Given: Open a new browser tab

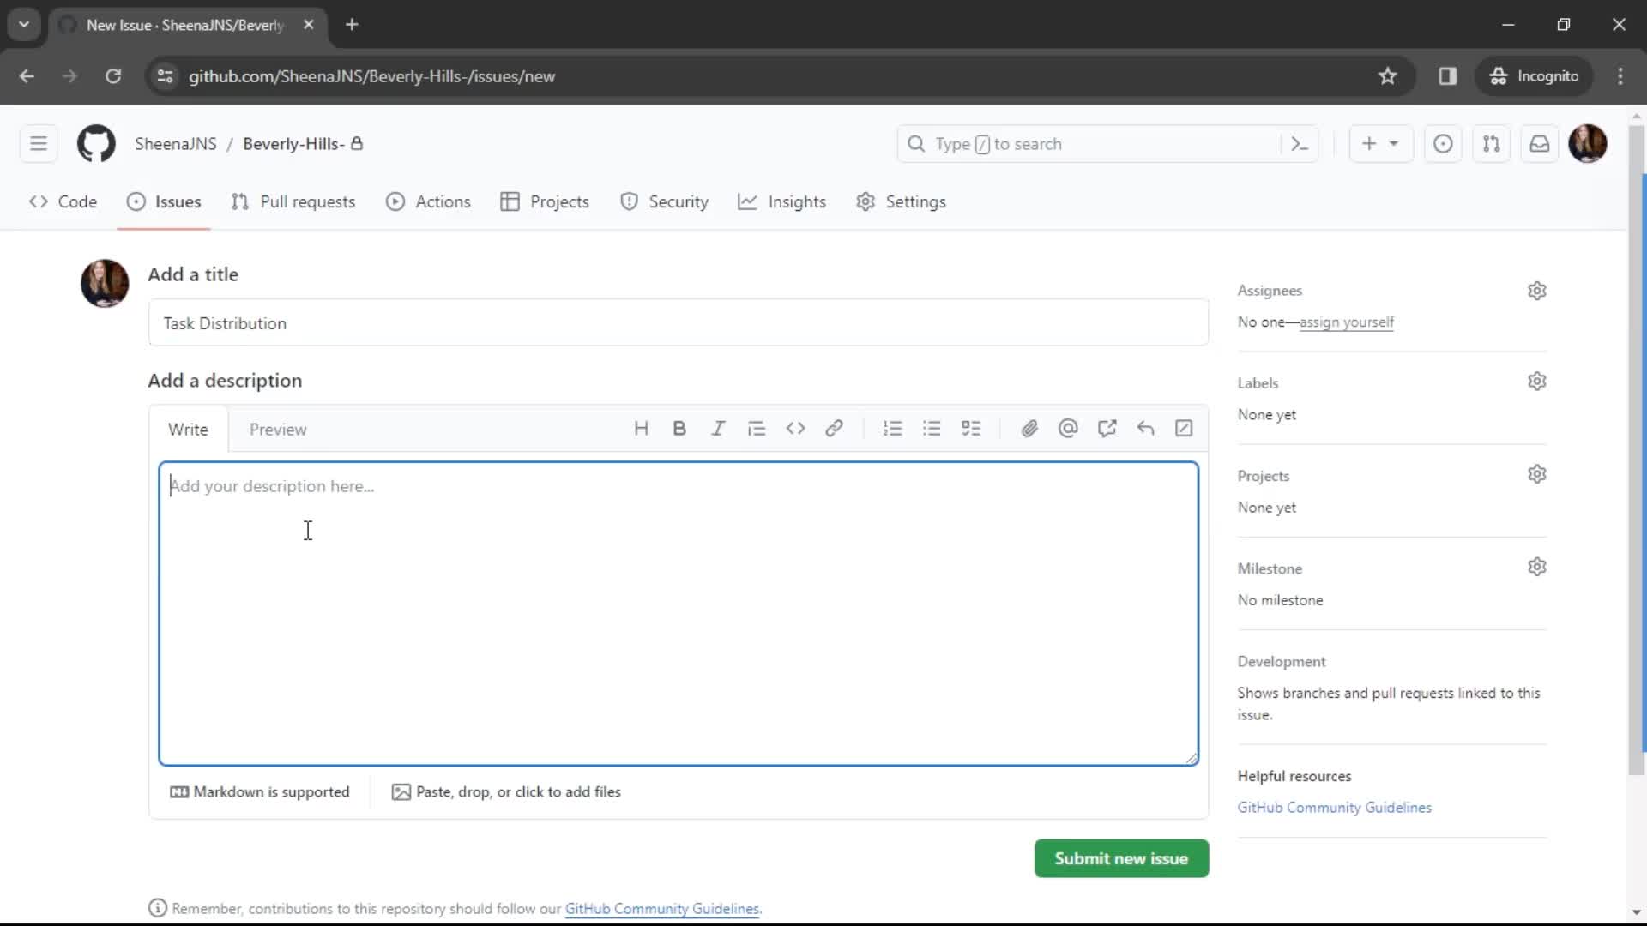Looking at the screenshot, I should [x=352, y=25].
